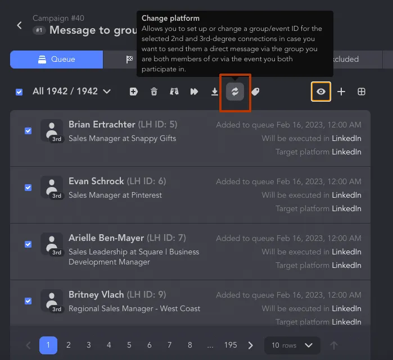The image size is (393, 360).
Task: Click the plus add icon near eye button
Action: 341,92
